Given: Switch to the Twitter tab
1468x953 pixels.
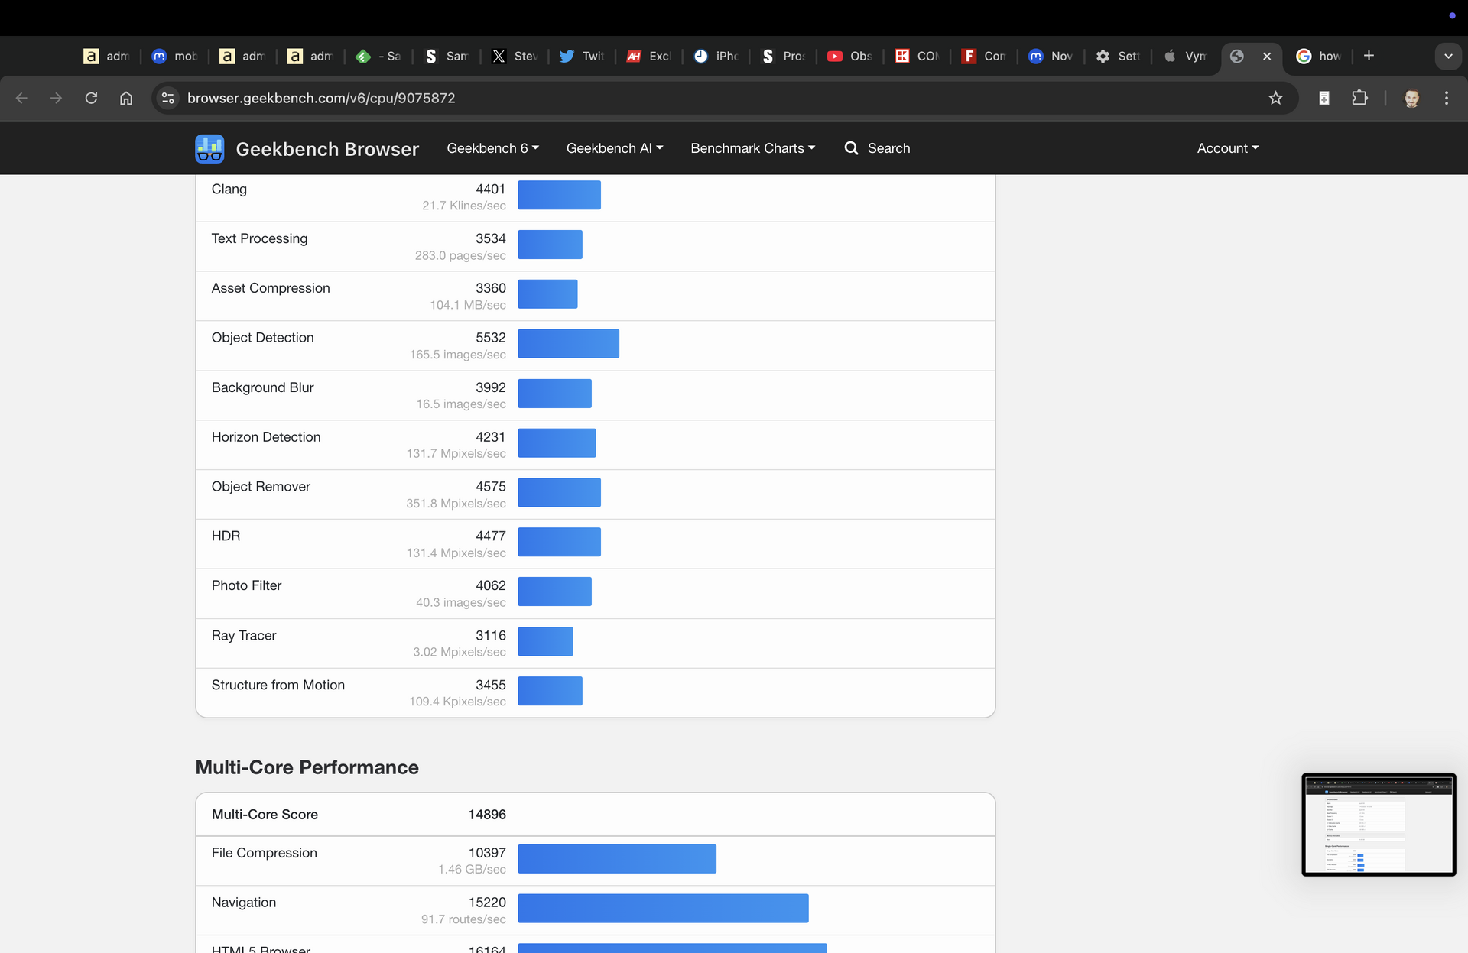Looking at the screenshot, I should (582, 56).
